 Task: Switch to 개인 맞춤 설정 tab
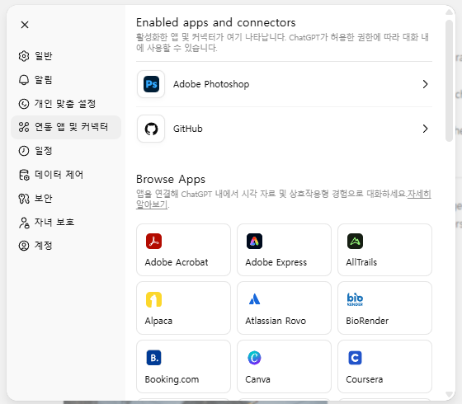[66, 104]
